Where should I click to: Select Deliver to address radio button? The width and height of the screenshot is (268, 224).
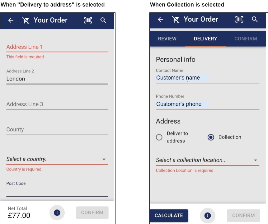tap(159, 137)
